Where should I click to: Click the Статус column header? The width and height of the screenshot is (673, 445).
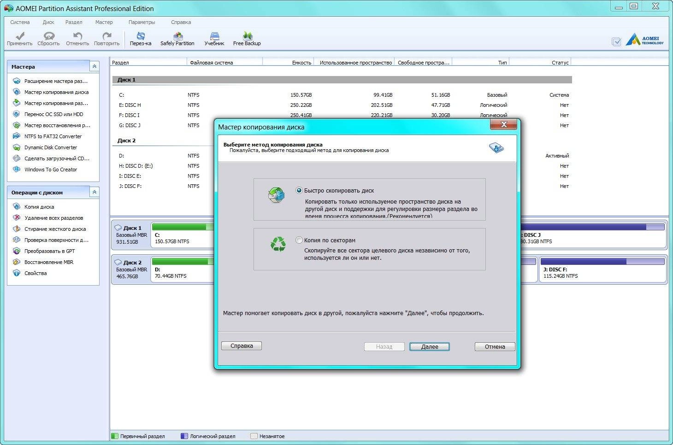(x=540, y=62)
